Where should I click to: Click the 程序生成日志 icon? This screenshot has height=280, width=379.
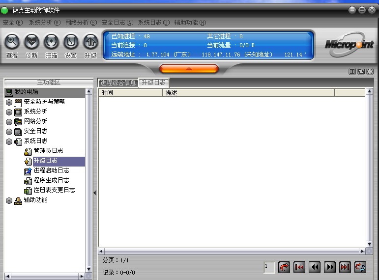click(28, 181)
